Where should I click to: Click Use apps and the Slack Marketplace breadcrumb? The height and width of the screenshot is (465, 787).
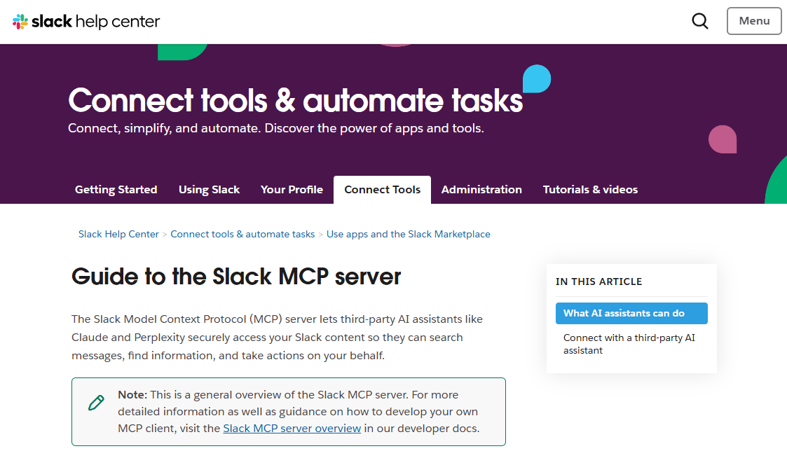click(408, 234)
